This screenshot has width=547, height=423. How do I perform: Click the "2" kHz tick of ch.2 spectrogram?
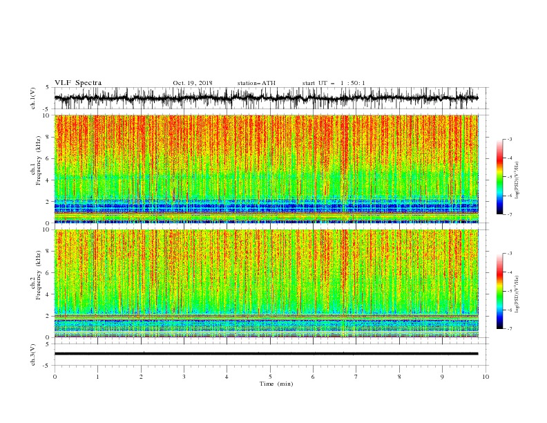pos(48,316)
